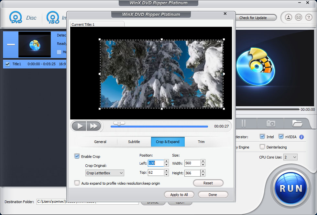The image size is (317, 215).
Task: Toggle the Intel hardware accelerator checkbox
Action: pyautogui.click(x=262, y=137)
